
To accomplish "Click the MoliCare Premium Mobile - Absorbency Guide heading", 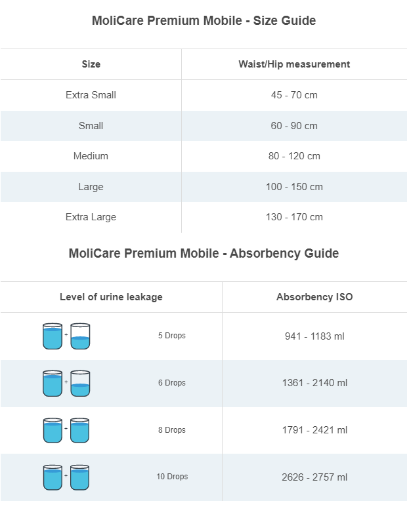I will (x=204, y=254).
